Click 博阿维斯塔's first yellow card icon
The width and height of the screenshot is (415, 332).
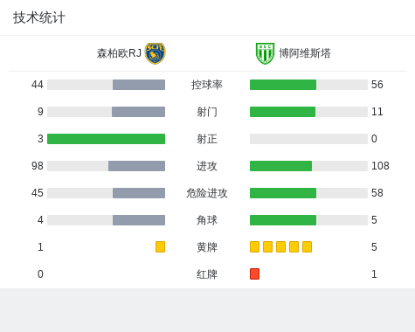tap(254, 246)
